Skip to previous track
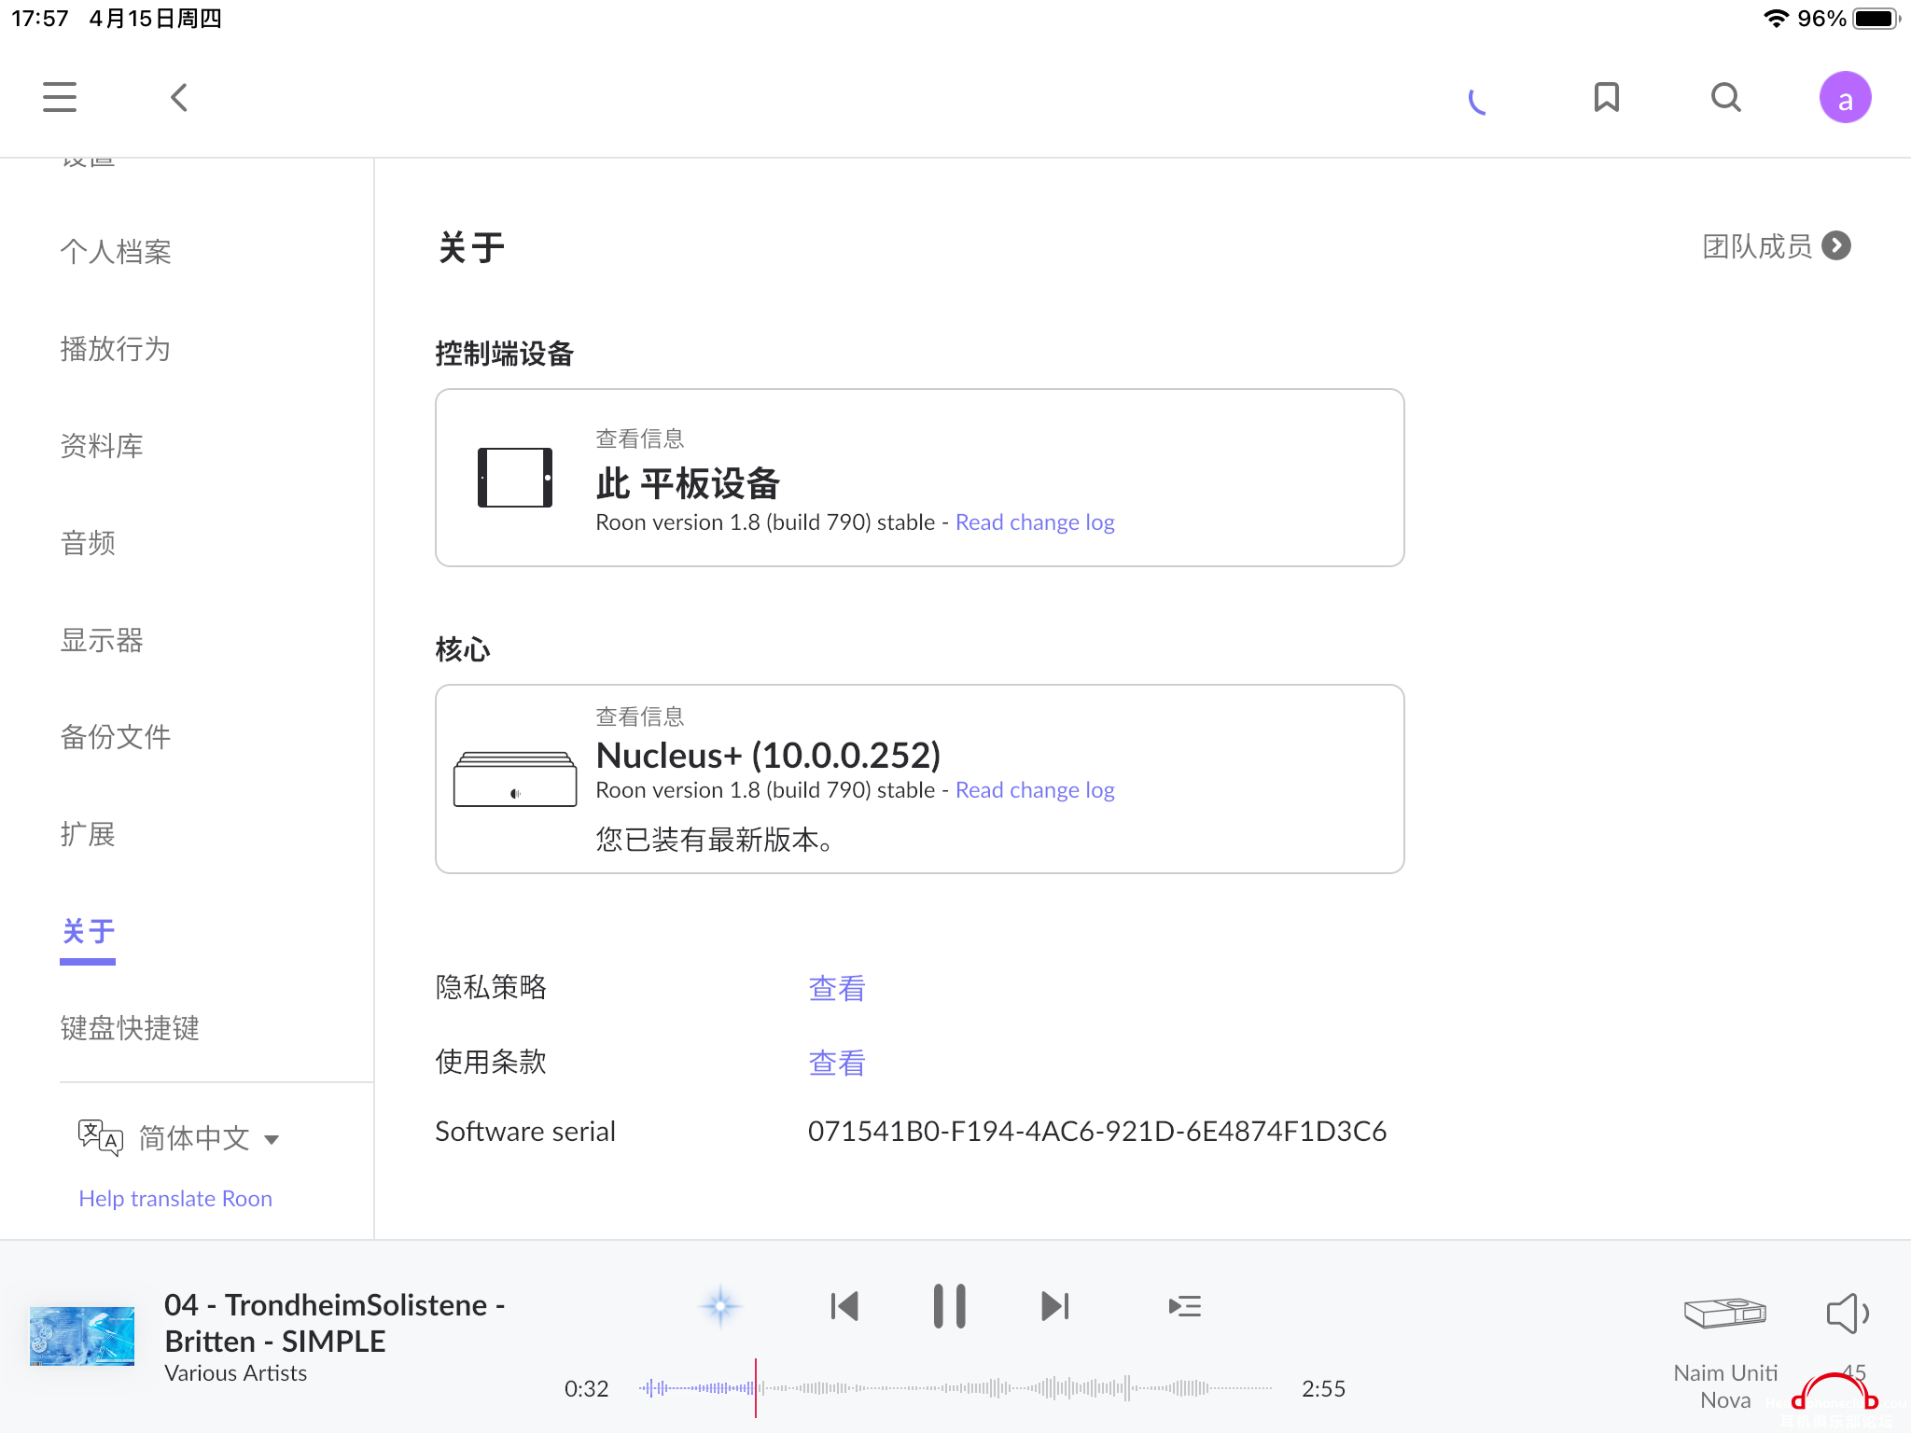The image size is (1911, 1433). click(844, 1306)
